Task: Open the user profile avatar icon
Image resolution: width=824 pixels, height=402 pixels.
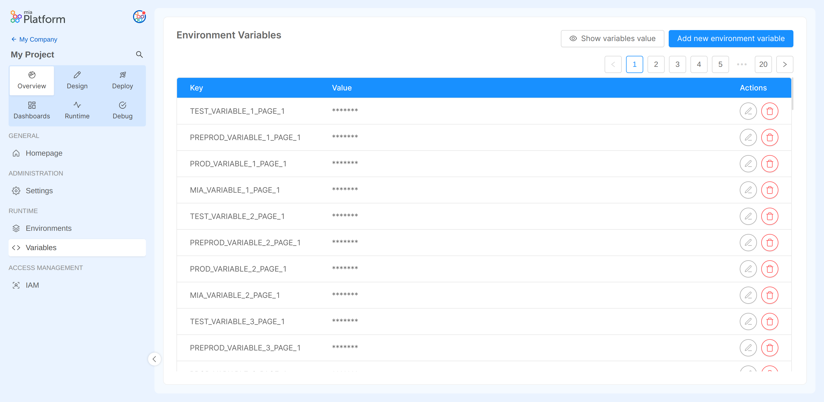Action: [x=139, y=17]
